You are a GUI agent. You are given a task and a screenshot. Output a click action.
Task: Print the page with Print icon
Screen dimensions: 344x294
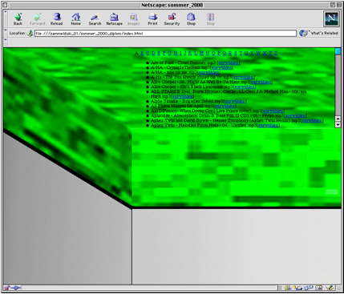[152, 18]
